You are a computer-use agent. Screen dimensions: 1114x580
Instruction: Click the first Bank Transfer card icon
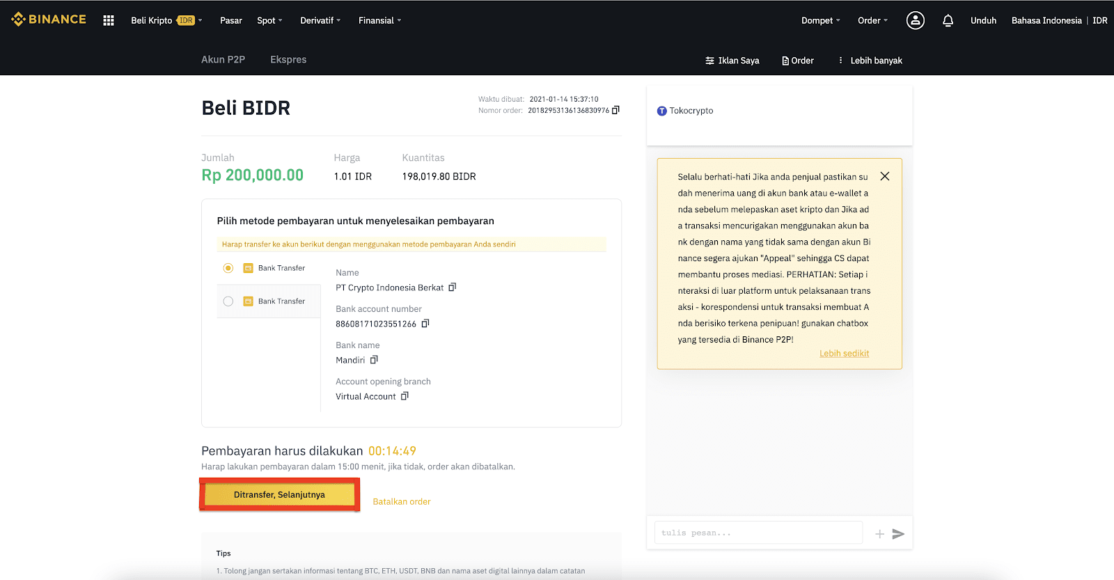point(248,268)
